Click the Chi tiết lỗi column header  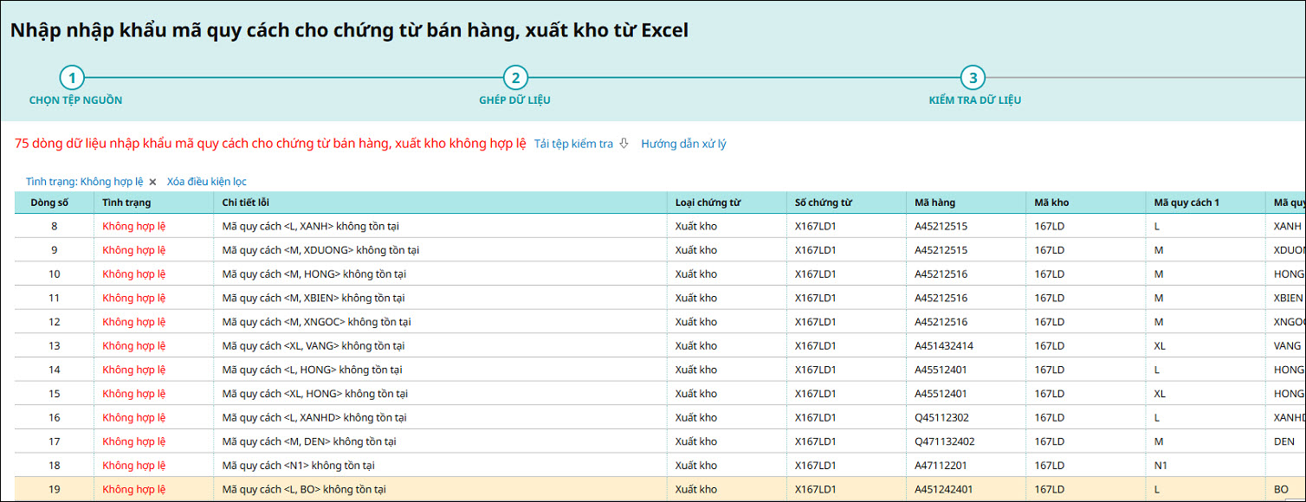pos(247,203)
